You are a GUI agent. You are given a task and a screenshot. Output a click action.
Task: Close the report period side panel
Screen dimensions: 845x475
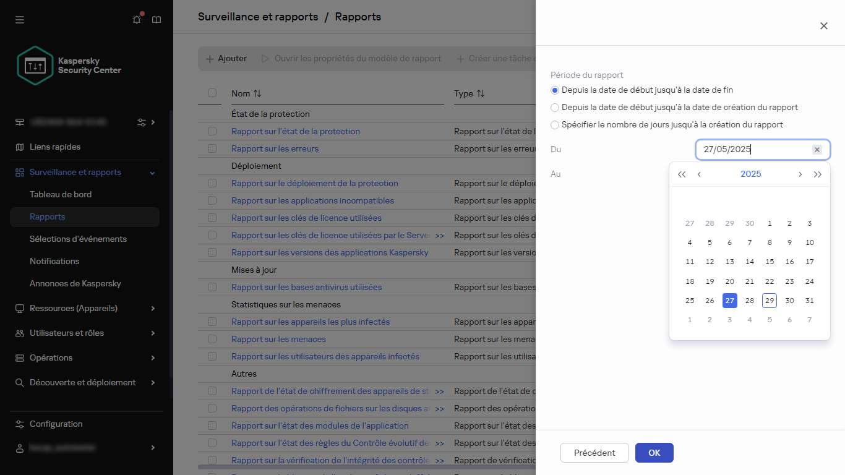pyautogui.click(x=823, y=26)
